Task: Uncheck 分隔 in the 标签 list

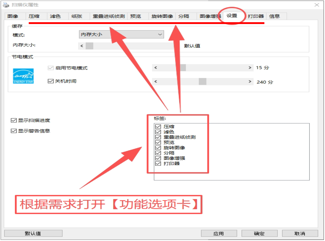Action: pos(158,153)
